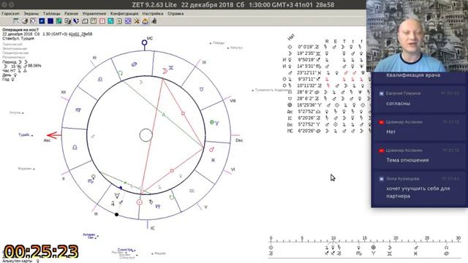Click the dark globe toolbar icon
Screen dimensions: 468x263
24,21
